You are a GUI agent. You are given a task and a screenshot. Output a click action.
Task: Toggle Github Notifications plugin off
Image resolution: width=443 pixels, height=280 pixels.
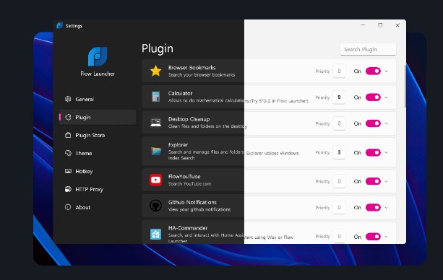click(373, 207)
